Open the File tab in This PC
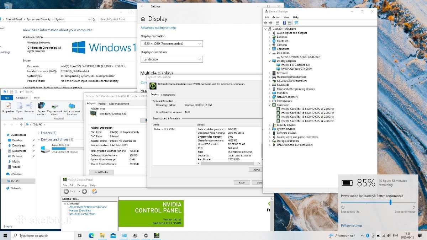 6,98
